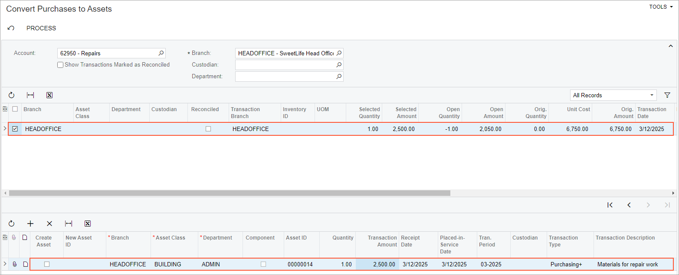Refresh the upper transactions grid

pos(12,95)
